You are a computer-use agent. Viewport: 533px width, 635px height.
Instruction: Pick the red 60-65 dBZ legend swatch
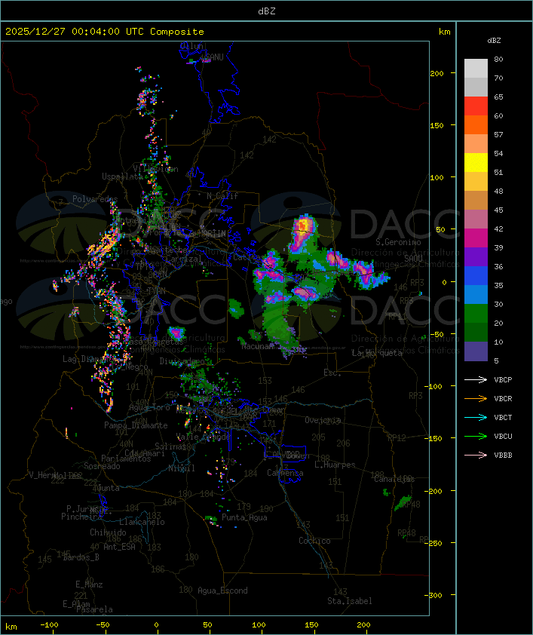pyautogui.click(x=476, y=106)
